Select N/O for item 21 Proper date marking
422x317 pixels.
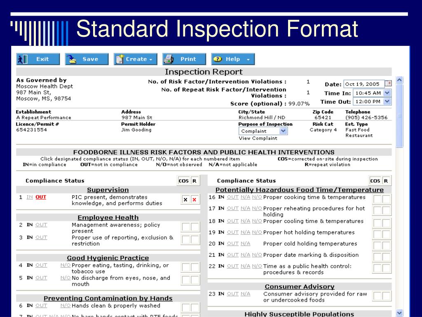pyautogui.click(x=257, y=255)
